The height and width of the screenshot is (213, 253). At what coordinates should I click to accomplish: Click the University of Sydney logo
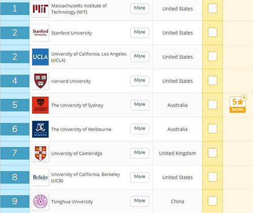pyautogui.click(x=40, y=105)
